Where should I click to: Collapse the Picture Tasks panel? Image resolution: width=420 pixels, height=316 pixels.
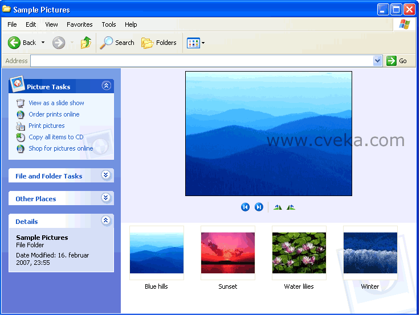[105, 86]
